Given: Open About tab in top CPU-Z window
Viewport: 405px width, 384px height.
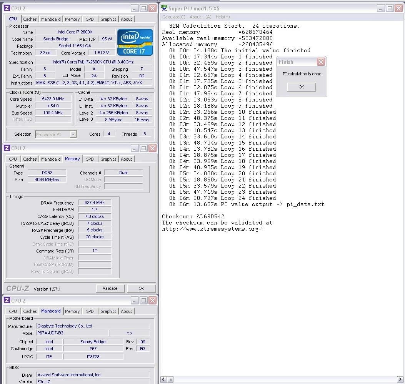Looking at the screenshot, I should [127, 19].
